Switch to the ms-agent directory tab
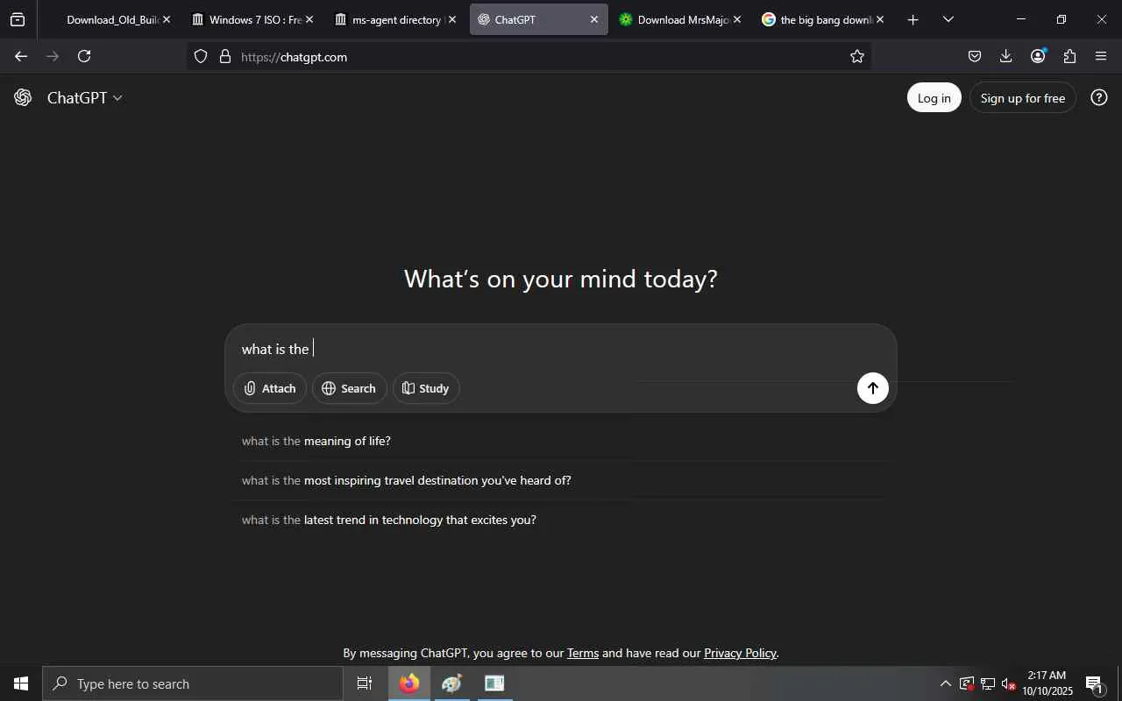Viewport: 1122px width, 701px height. point(395,19)
